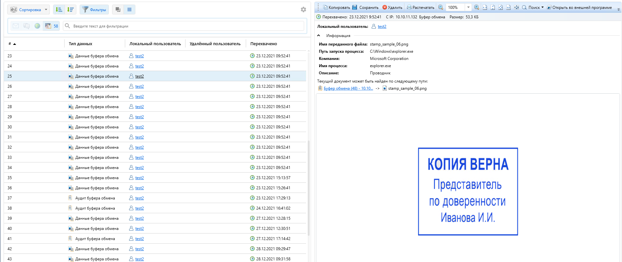Click user silhouette icon in row 32
This screenshot has width=622, height=262.
click(131, 147)
